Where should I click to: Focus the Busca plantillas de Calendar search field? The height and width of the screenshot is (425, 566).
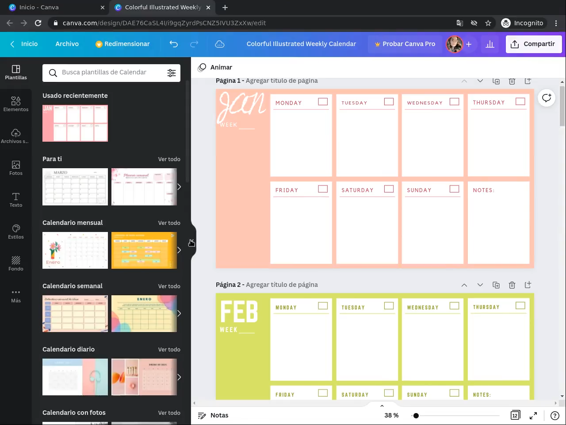click(111, 73)
